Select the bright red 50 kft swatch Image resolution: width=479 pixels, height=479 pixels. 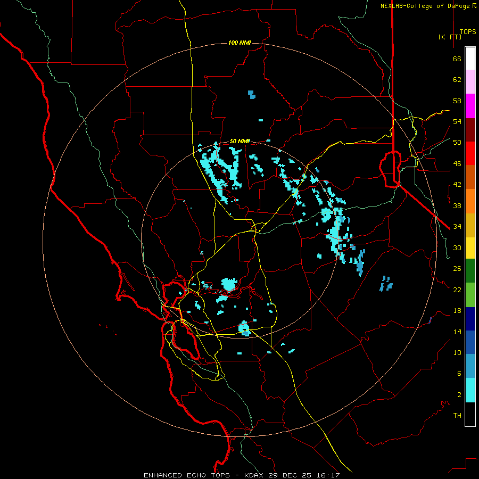pyautogui.click(x=470, y=153)
